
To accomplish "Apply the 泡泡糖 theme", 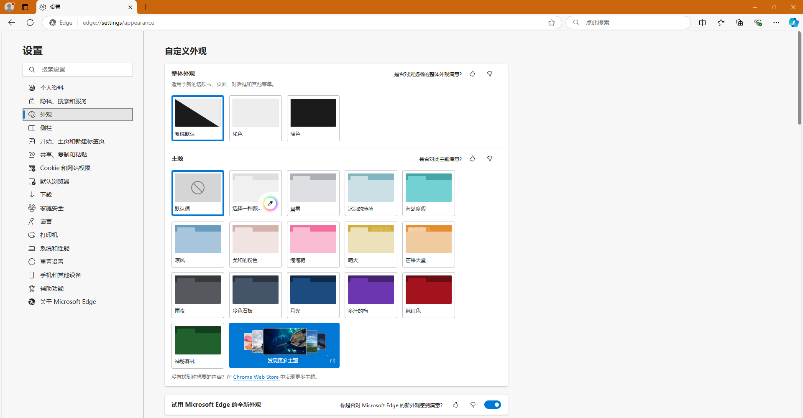I will [x=313, y=245].
